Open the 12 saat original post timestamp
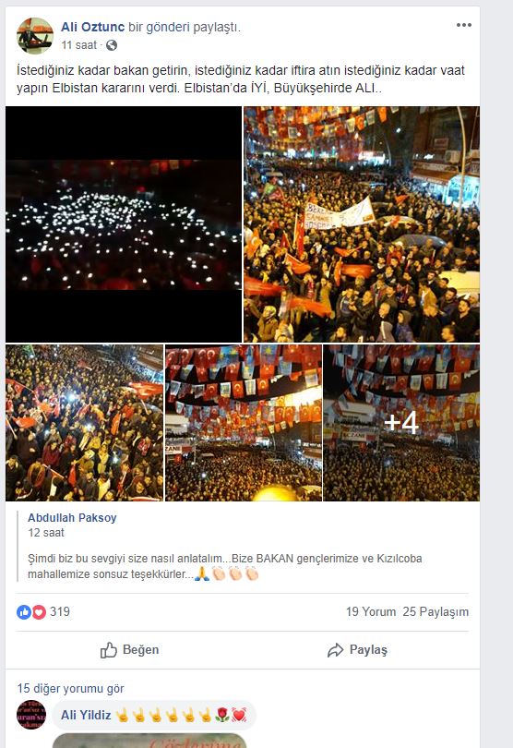 coord(46,533)
